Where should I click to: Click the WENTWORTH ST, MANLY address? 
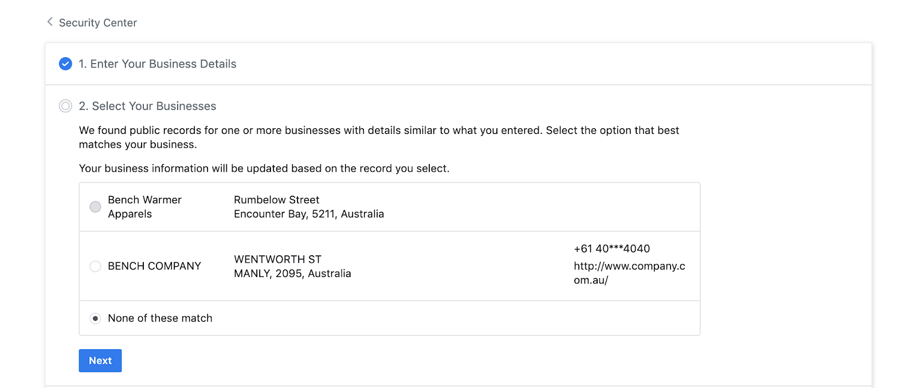pos(292,266)
